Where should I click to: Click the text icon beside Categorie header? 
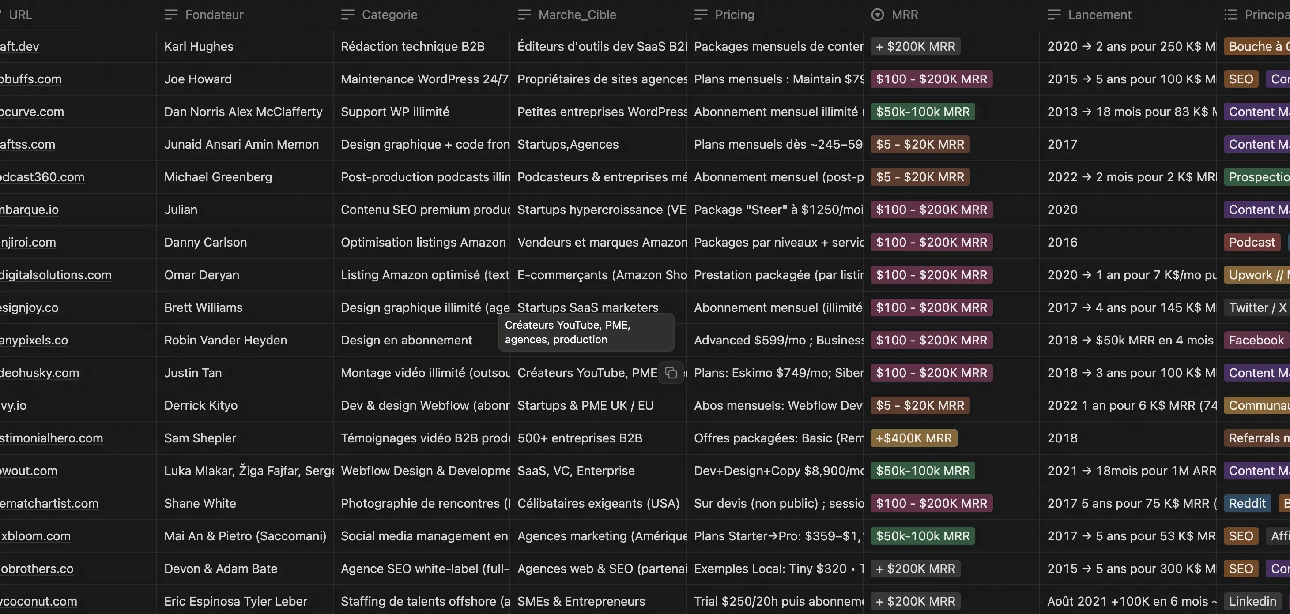pos(347,15)
